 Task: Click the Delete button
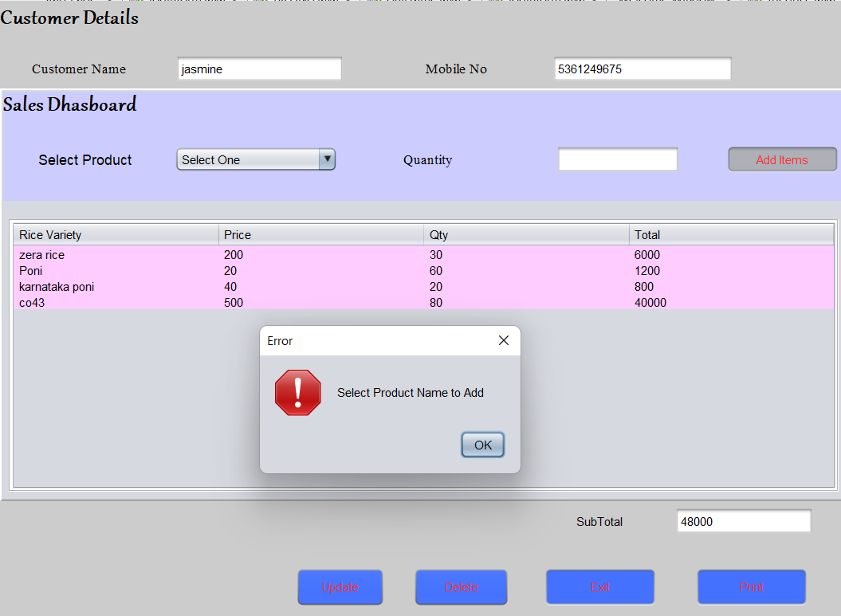click(461, 587)
